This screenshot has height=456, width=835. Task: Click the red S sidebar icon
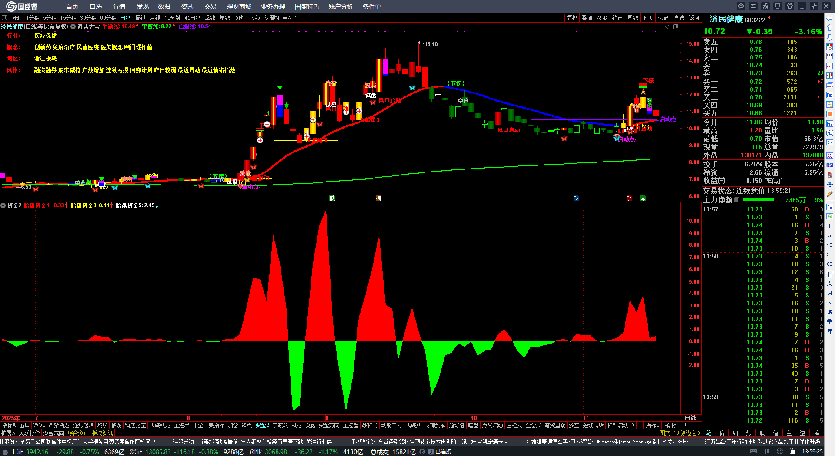click(x=830, y=175)
